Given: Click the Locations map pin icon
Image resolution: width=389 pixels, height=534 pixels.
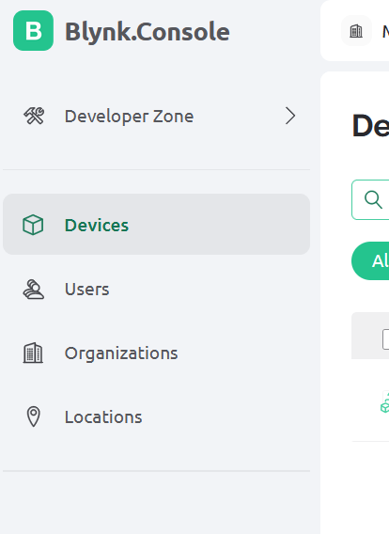Looking at the screenshot, I should coord(33,416).
